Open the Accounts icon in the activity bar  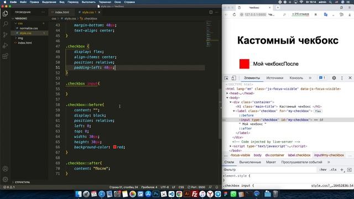(5, 169)
